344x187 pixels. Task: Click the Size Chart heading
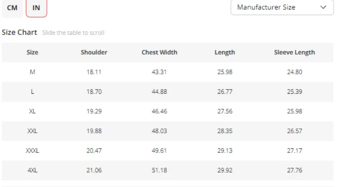point(19,32)
